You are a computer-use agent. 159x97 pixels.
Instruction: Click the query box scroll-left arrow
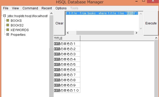(x=68, y=33)
